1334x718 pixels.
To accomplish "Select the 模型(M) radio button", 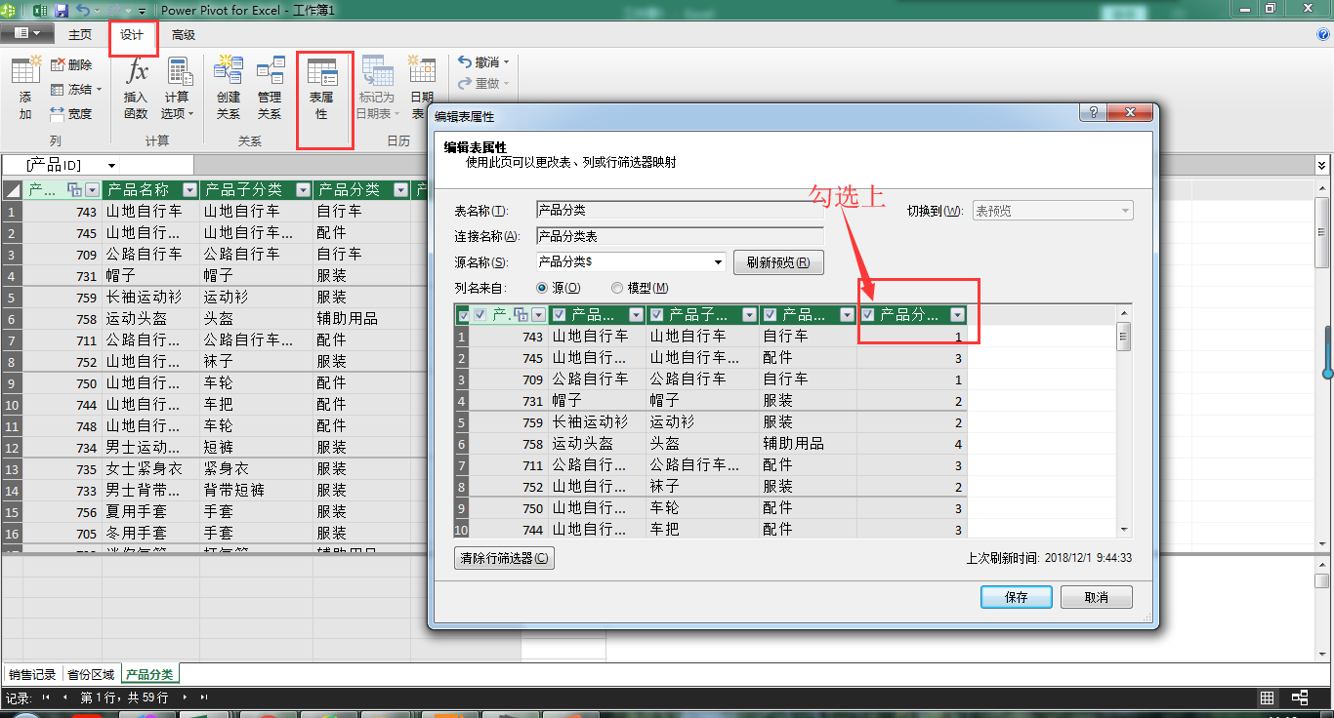I will coord(617,288).
